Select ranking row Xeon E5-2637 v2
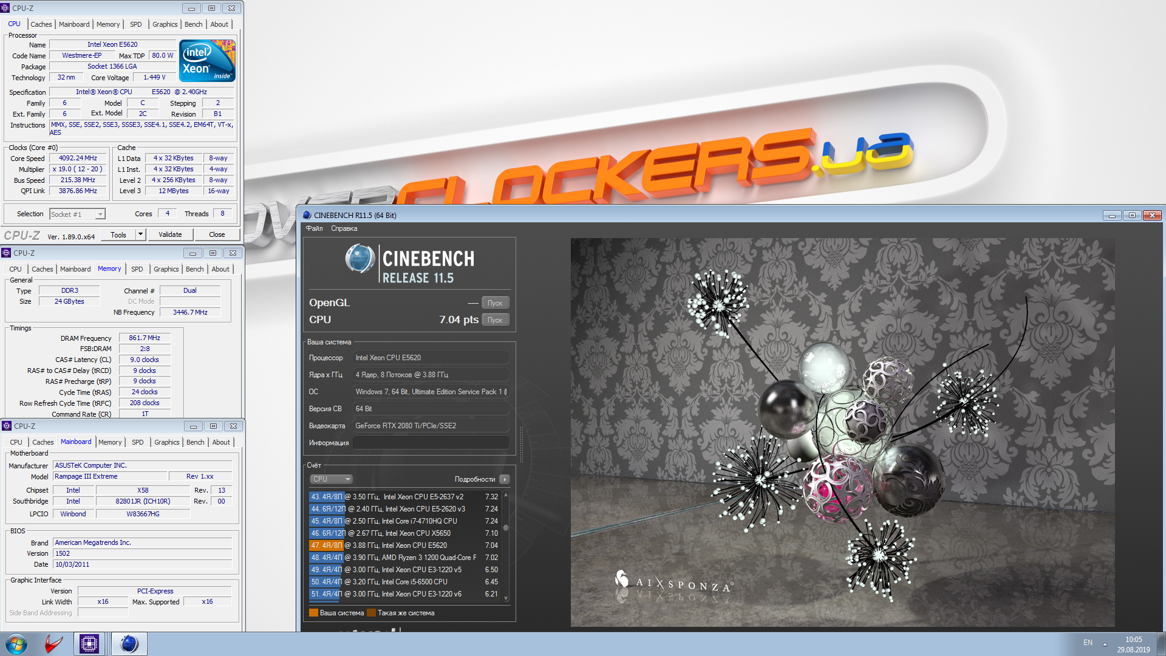 click(x=404, y=497)
